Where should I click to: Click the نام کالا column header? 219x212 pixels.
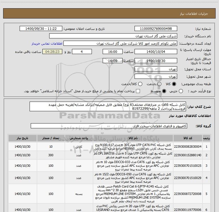pos(133,138)
